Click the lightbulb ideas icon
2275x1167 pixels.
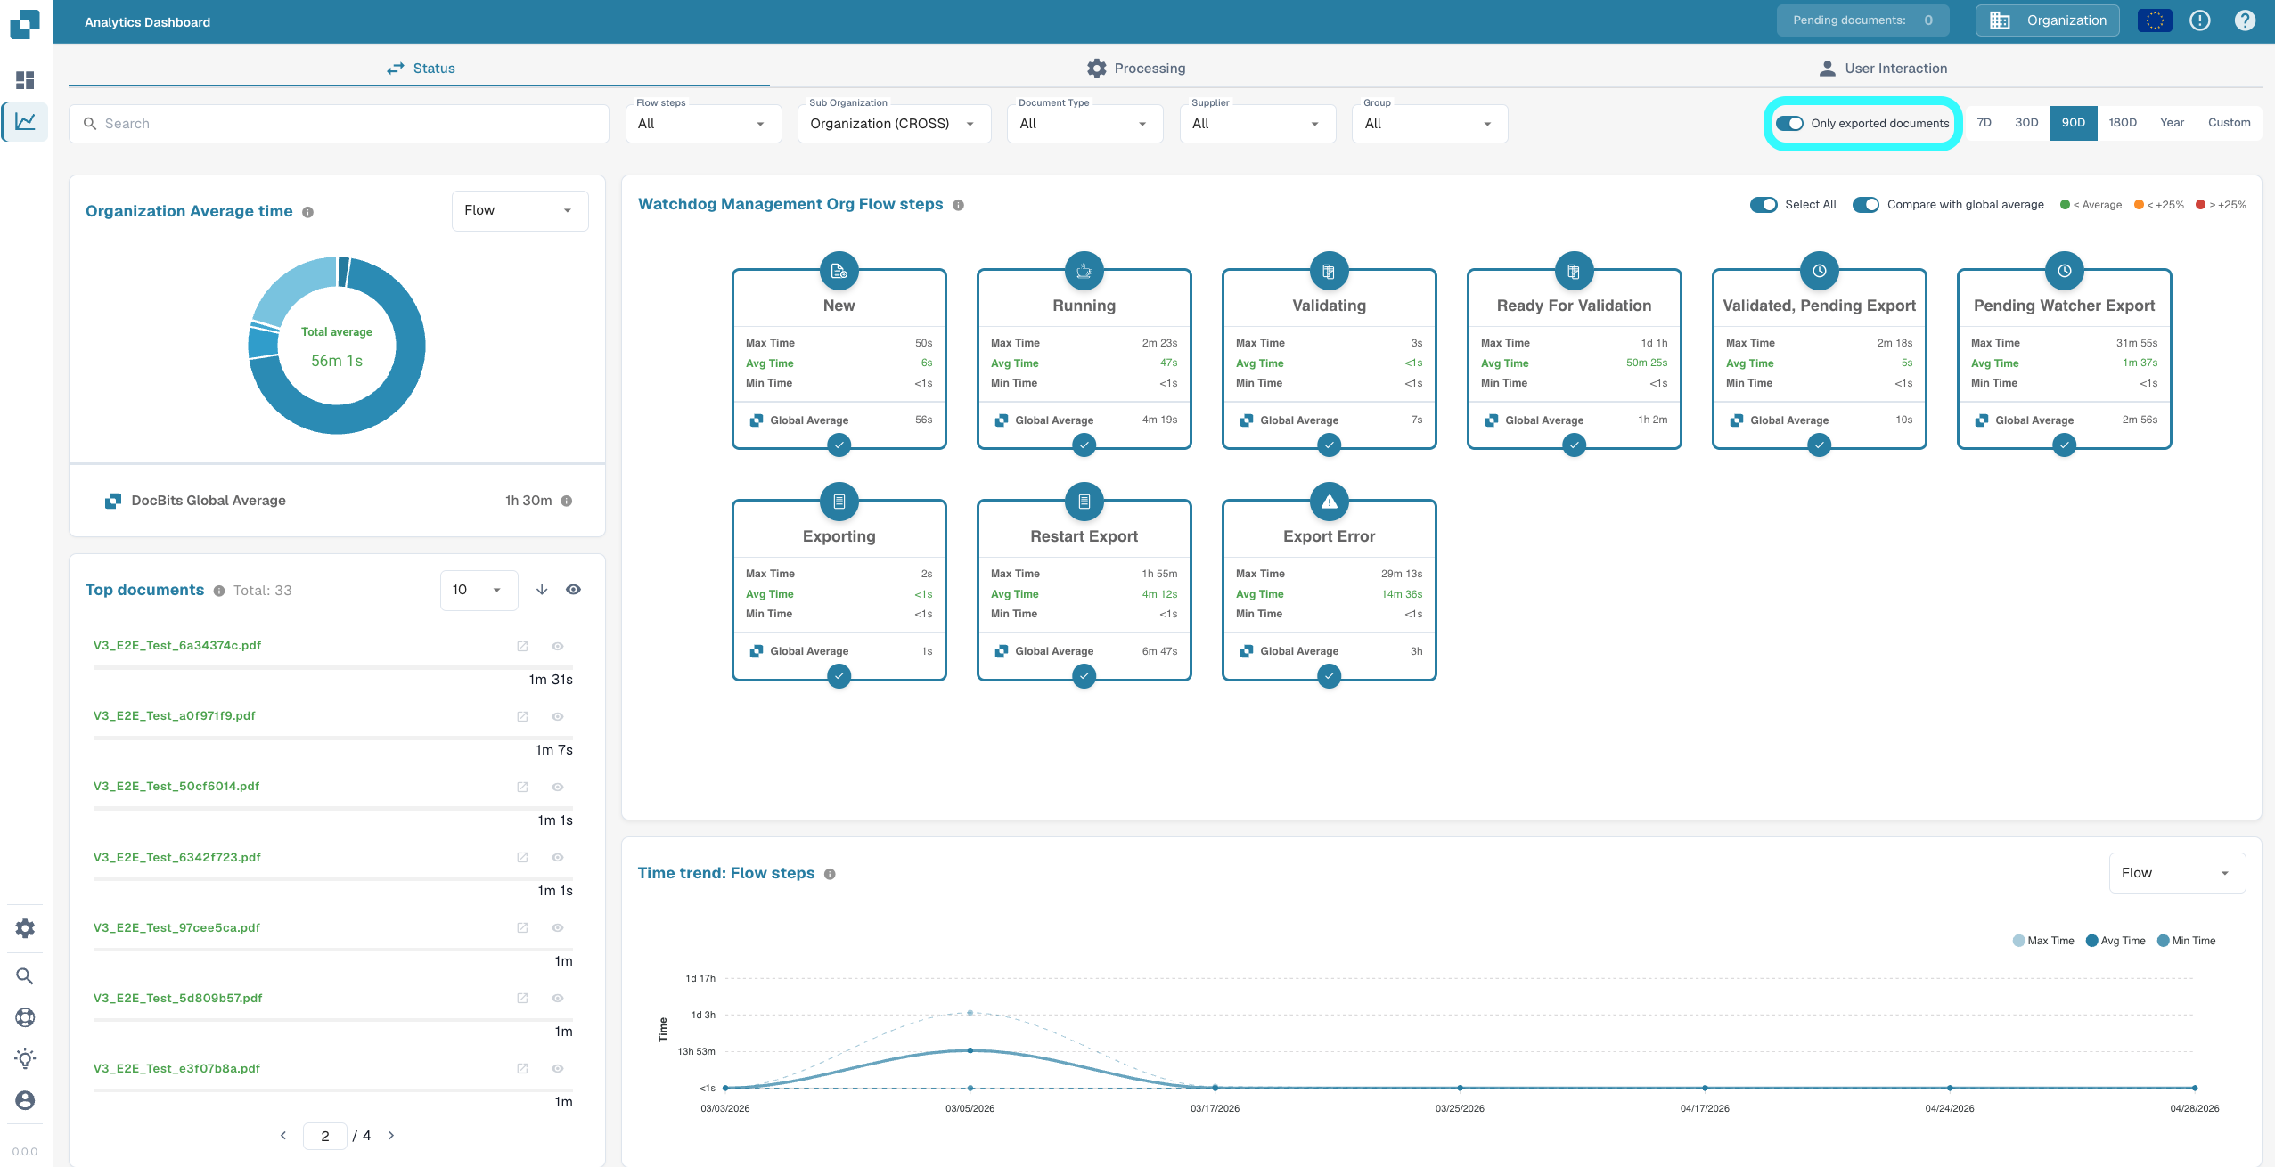[x=25, y=1058]
